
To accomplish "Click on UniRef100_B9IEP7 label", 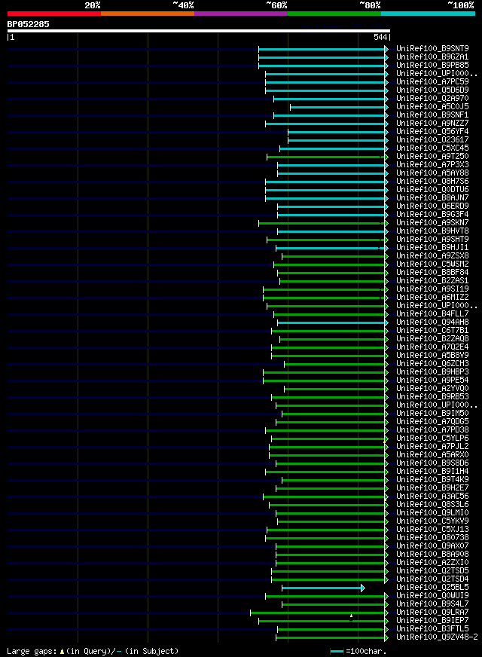I will pos(432,621).
